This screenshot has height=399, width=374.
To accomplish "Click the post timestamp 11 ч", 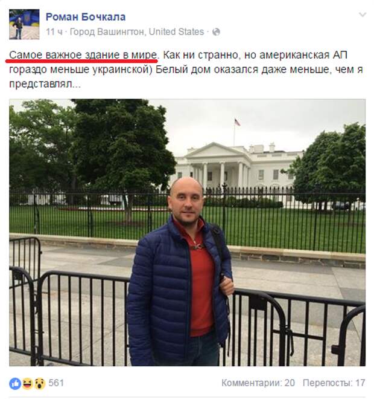I will coord(54,32).
